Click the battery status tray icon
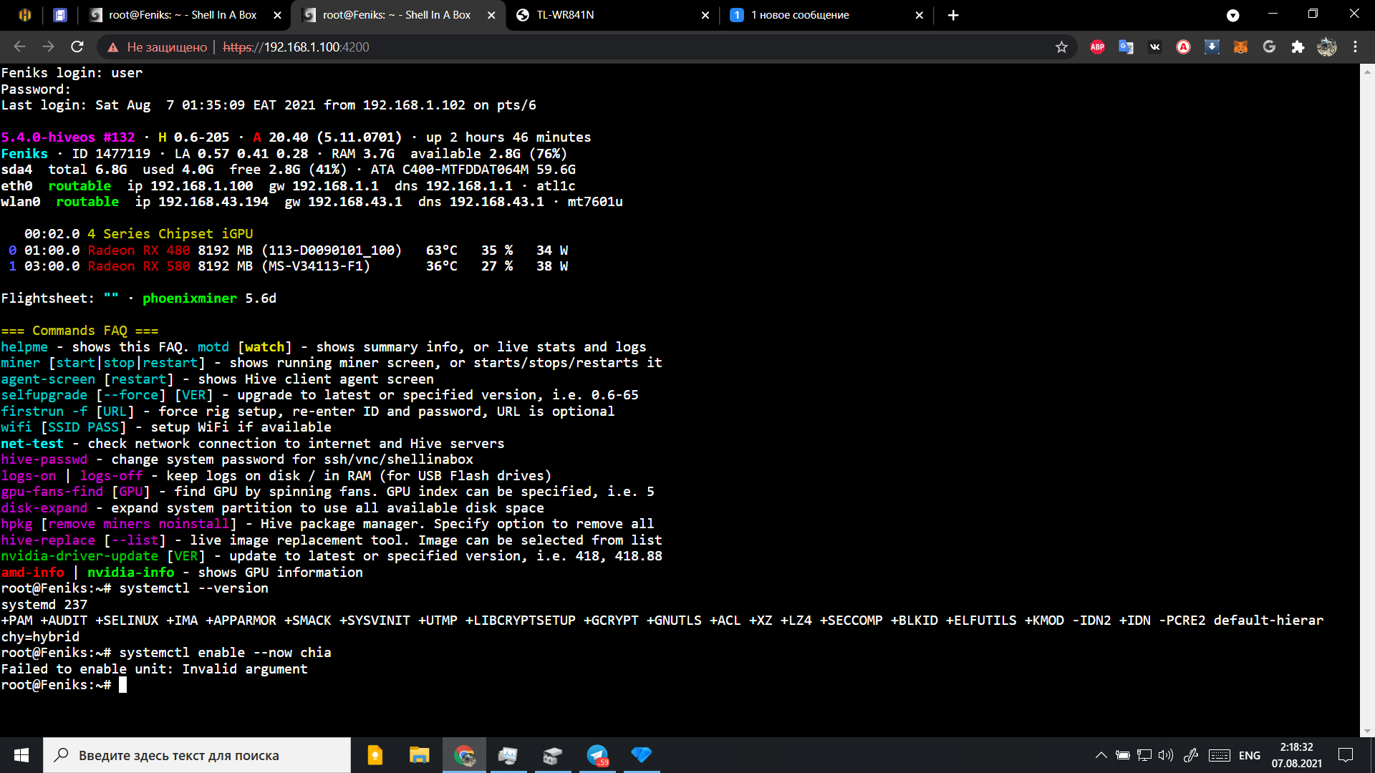 (1123, 755)
